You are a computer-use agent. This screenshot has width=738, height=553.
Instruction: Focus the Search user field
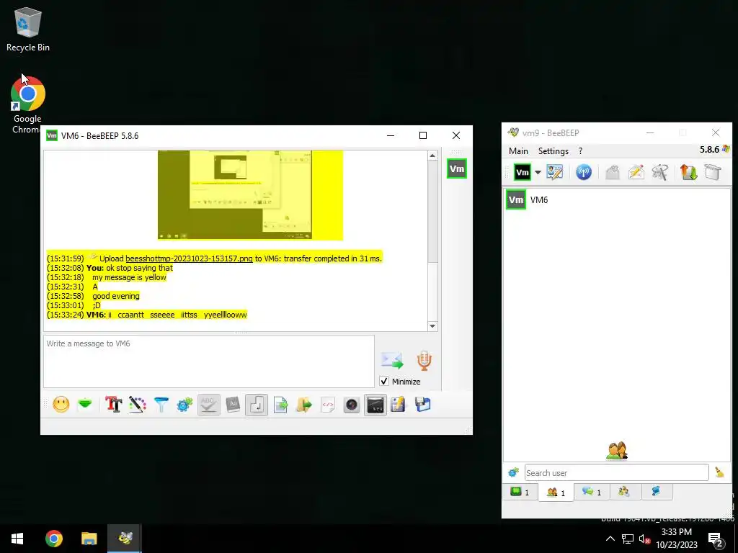click(x=617, y=472)
